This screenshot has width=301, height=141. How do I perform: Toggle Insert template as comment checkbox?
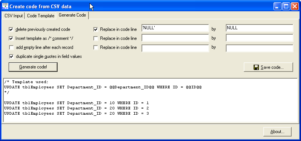click(11, 38)
